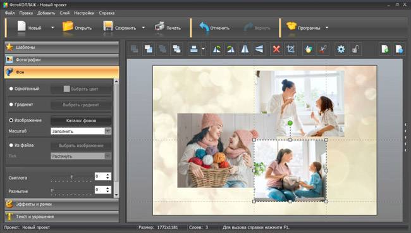Image resolution: width=411 pixels, height=233 pixels.
Task: Click the Выбрать изображение button
Action: click(81, 146)
